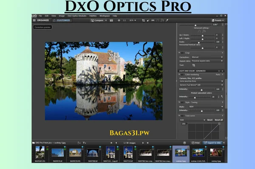
Task: Select the dust removal tool icon
Action: [148, 20]
